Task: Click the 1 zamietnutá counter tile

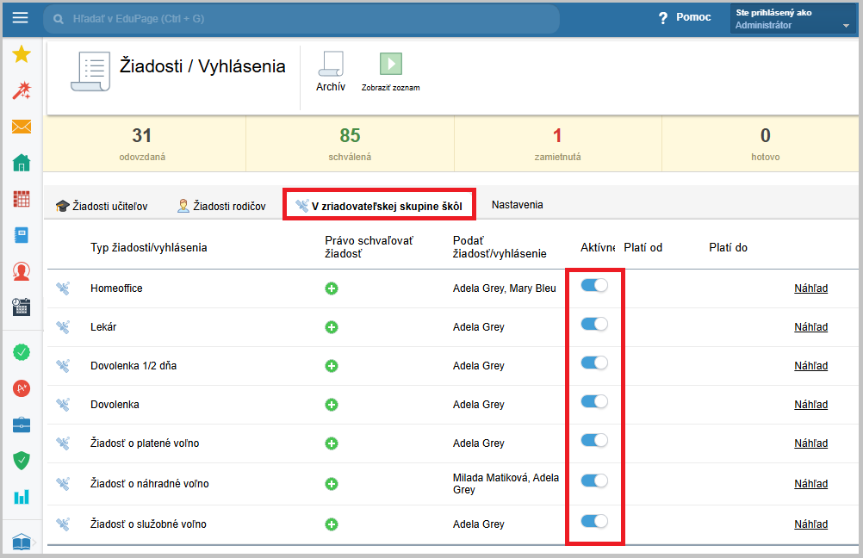Action: coord(557,144)
